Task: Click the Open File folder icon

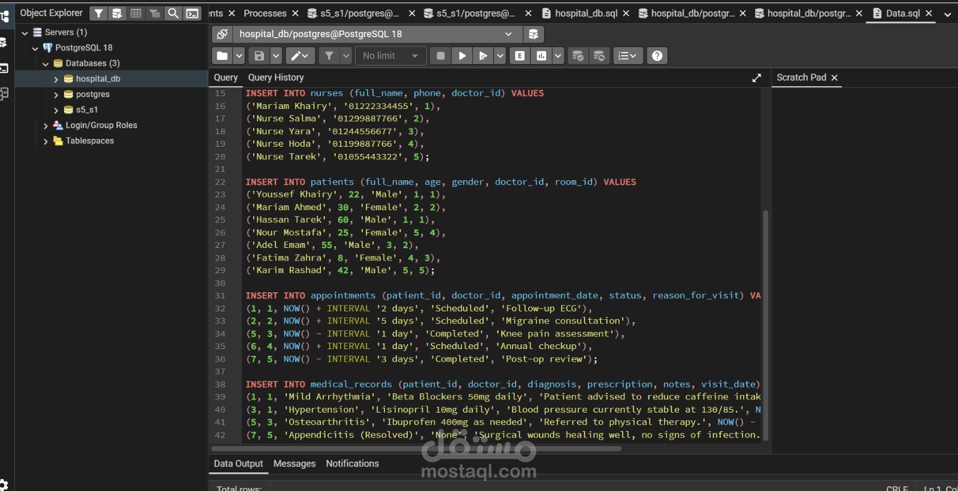Action: coord(222,56)
